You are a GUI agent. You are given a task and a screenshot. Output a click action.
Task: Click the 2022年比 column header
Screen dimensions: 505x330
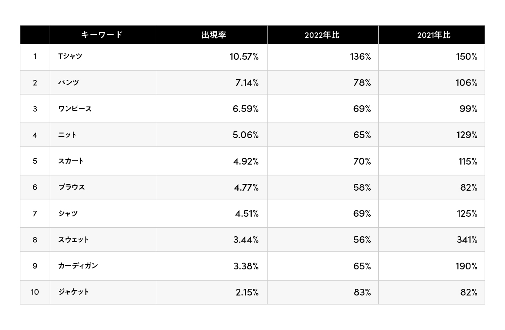[x=322, y=35]
